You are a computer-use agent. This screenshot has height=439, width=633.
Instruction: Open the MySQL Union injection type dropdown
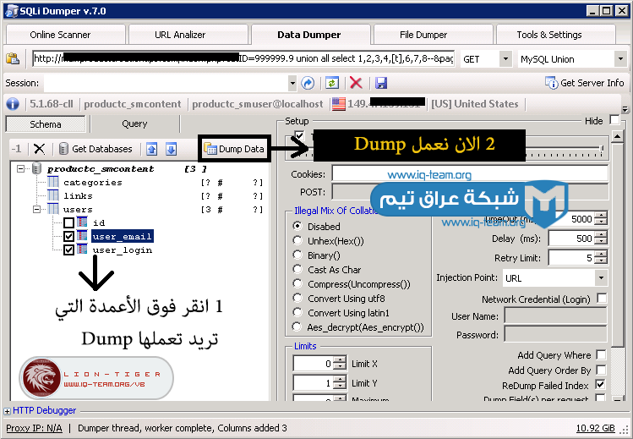click(620, 59)
